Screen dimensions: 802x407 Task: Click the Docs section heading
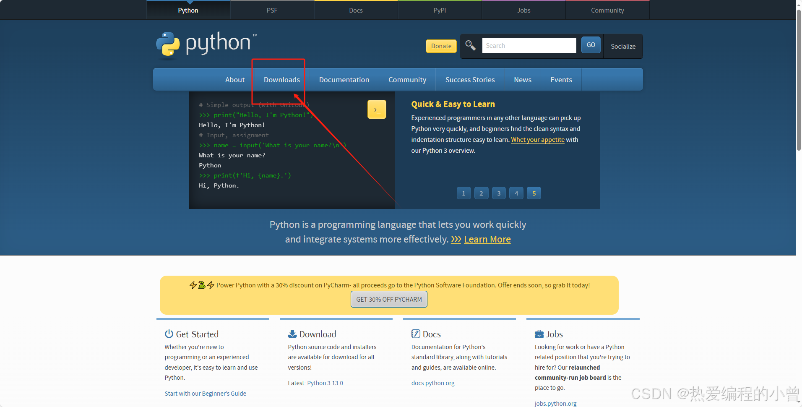pos(432,334)
